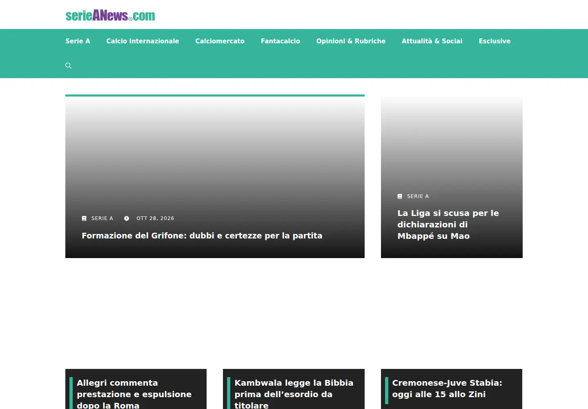Open Cremonese-Juve Stabia article

click(x=447, y=389)
